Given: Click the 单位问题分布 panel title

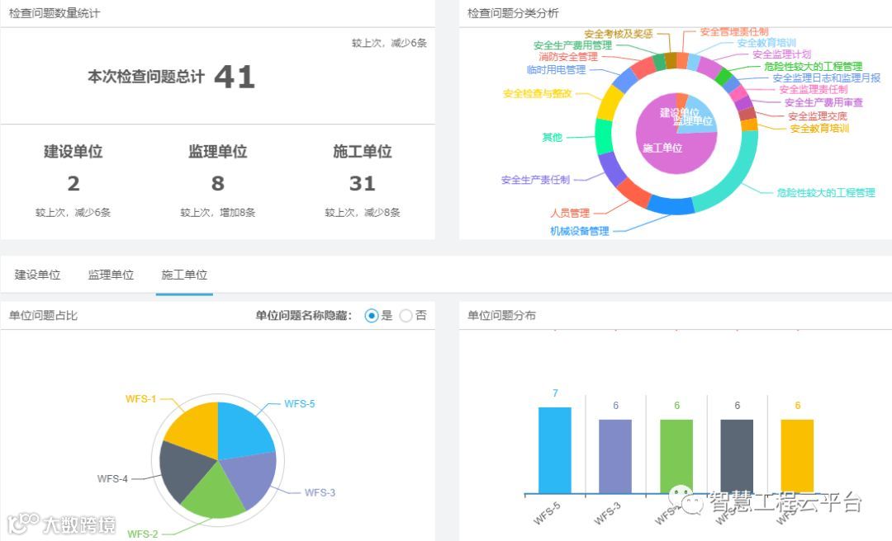Looking at the screenshot, I should 502,315.
